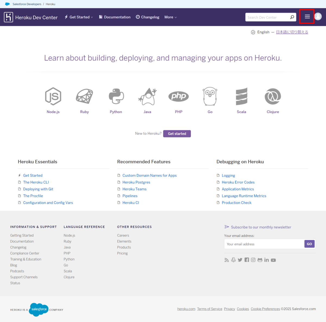326x322 pixels.
Task: Open Elements under Other Resources
Action: 124,241
